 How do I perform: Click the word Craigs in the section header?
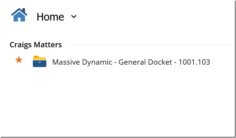[x=21, y=45]
